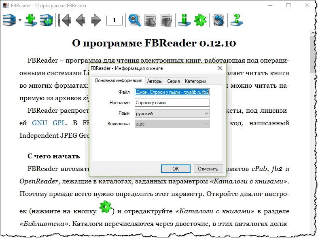Switch to the Категории tab
318x238 pixels.
(195, 81)
